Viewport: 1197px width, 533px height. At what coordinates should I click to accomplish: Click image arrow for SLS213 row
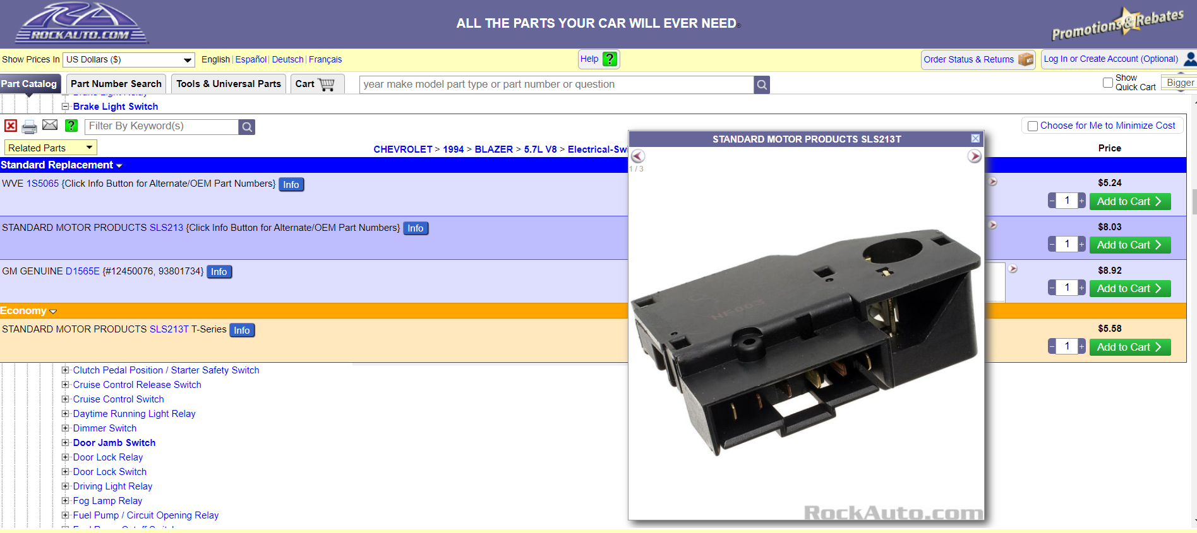pos(993,225)
